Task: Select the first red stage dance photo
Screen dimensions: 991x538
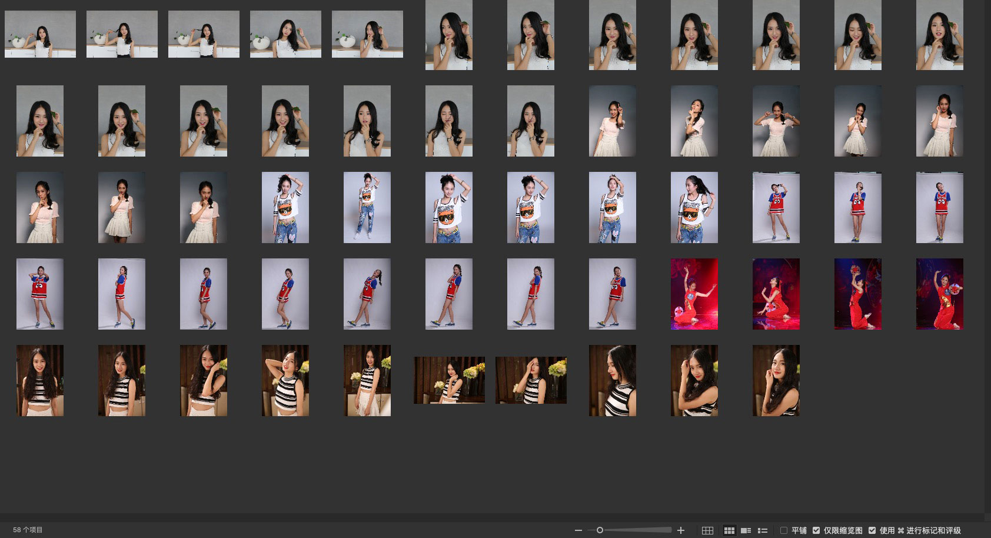Action: coord(694,294)
